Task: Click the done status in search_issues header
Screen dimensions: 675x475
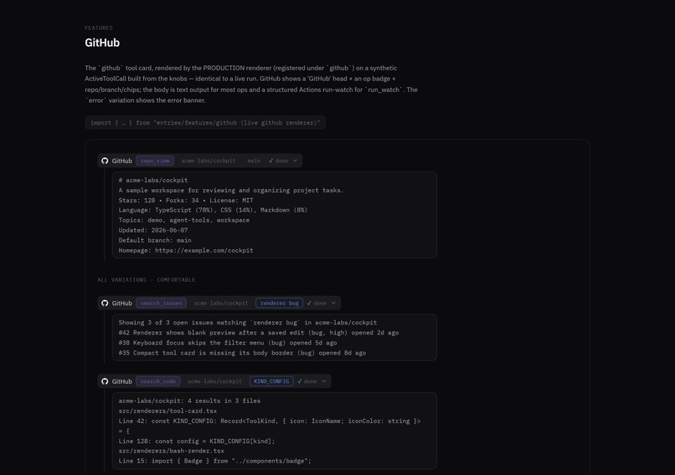Action: click(x=317, y=303)
